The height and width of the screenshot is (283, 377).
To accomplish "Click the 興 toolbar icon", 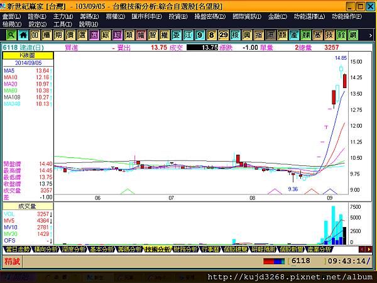I will pos(247,35).
